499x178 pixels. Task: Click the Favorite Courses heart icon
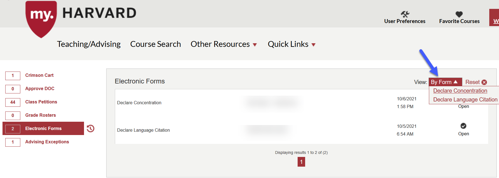tap(459, 14)
